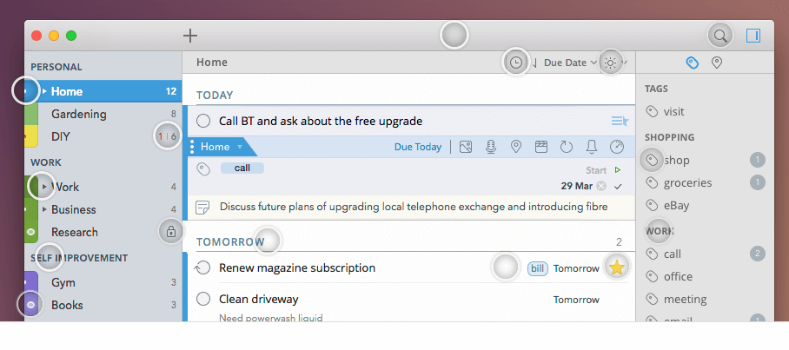789x350 pixels.
Task: Click the SHOPPING tag group header
Action: pos(669,137)
